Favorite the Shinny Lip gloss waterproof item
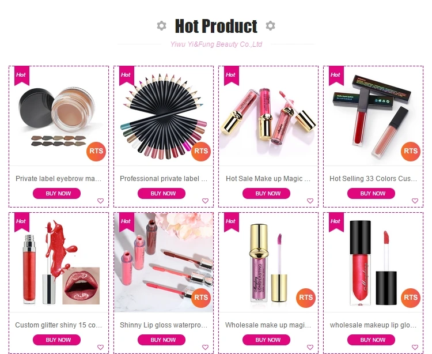The height and width of the screenshot is (354, 432). 205,347
